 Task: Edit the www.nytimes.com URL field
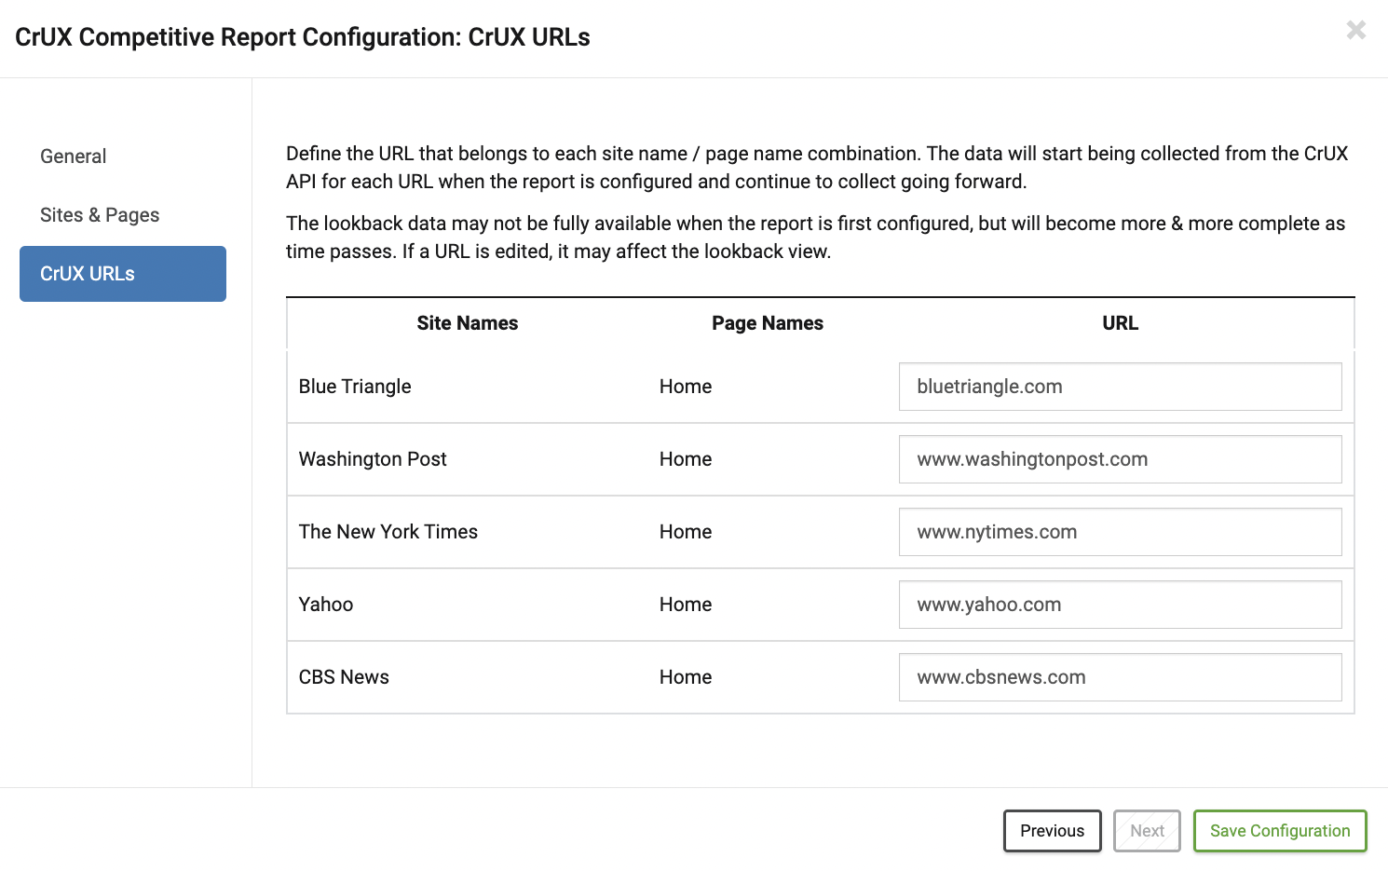[1120, 532]
